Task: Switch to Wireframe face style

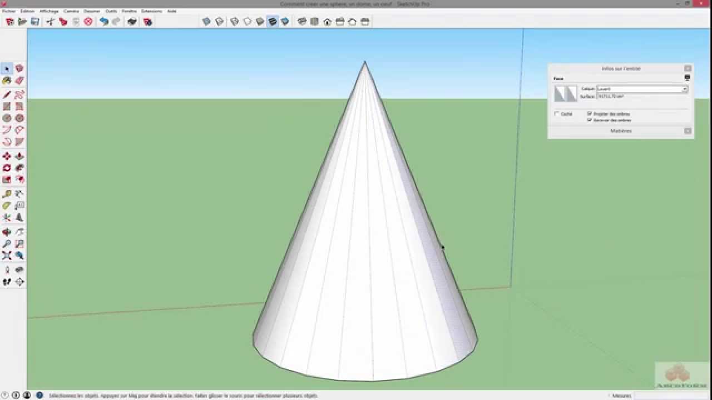Action: 235,22
